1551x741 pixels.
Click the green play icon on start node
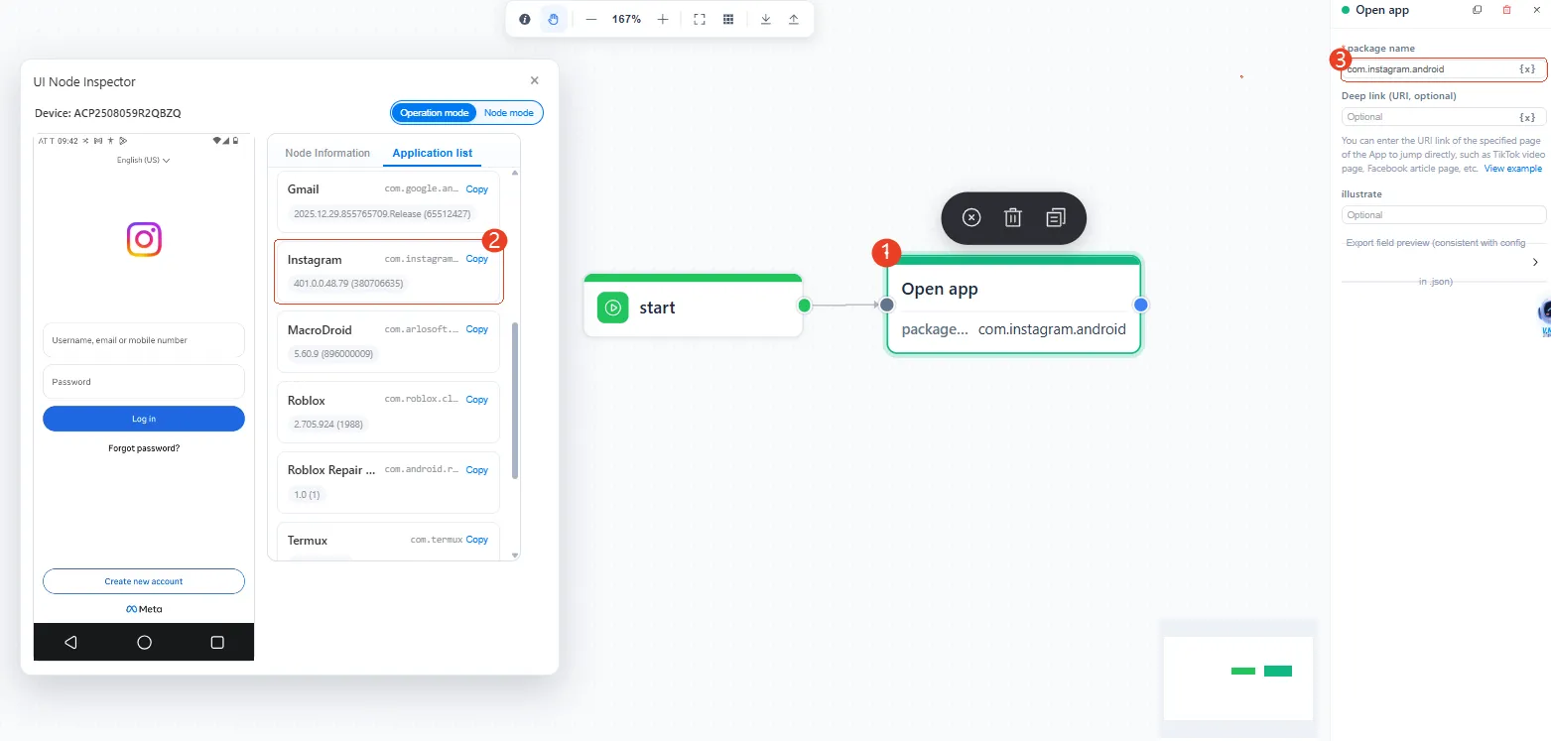tap(613, 308)
